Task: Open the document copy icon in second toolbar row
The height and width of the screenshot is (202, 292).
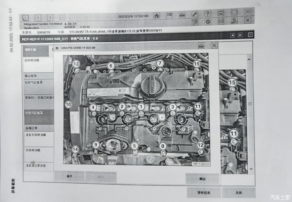Action: click(195, 22)
